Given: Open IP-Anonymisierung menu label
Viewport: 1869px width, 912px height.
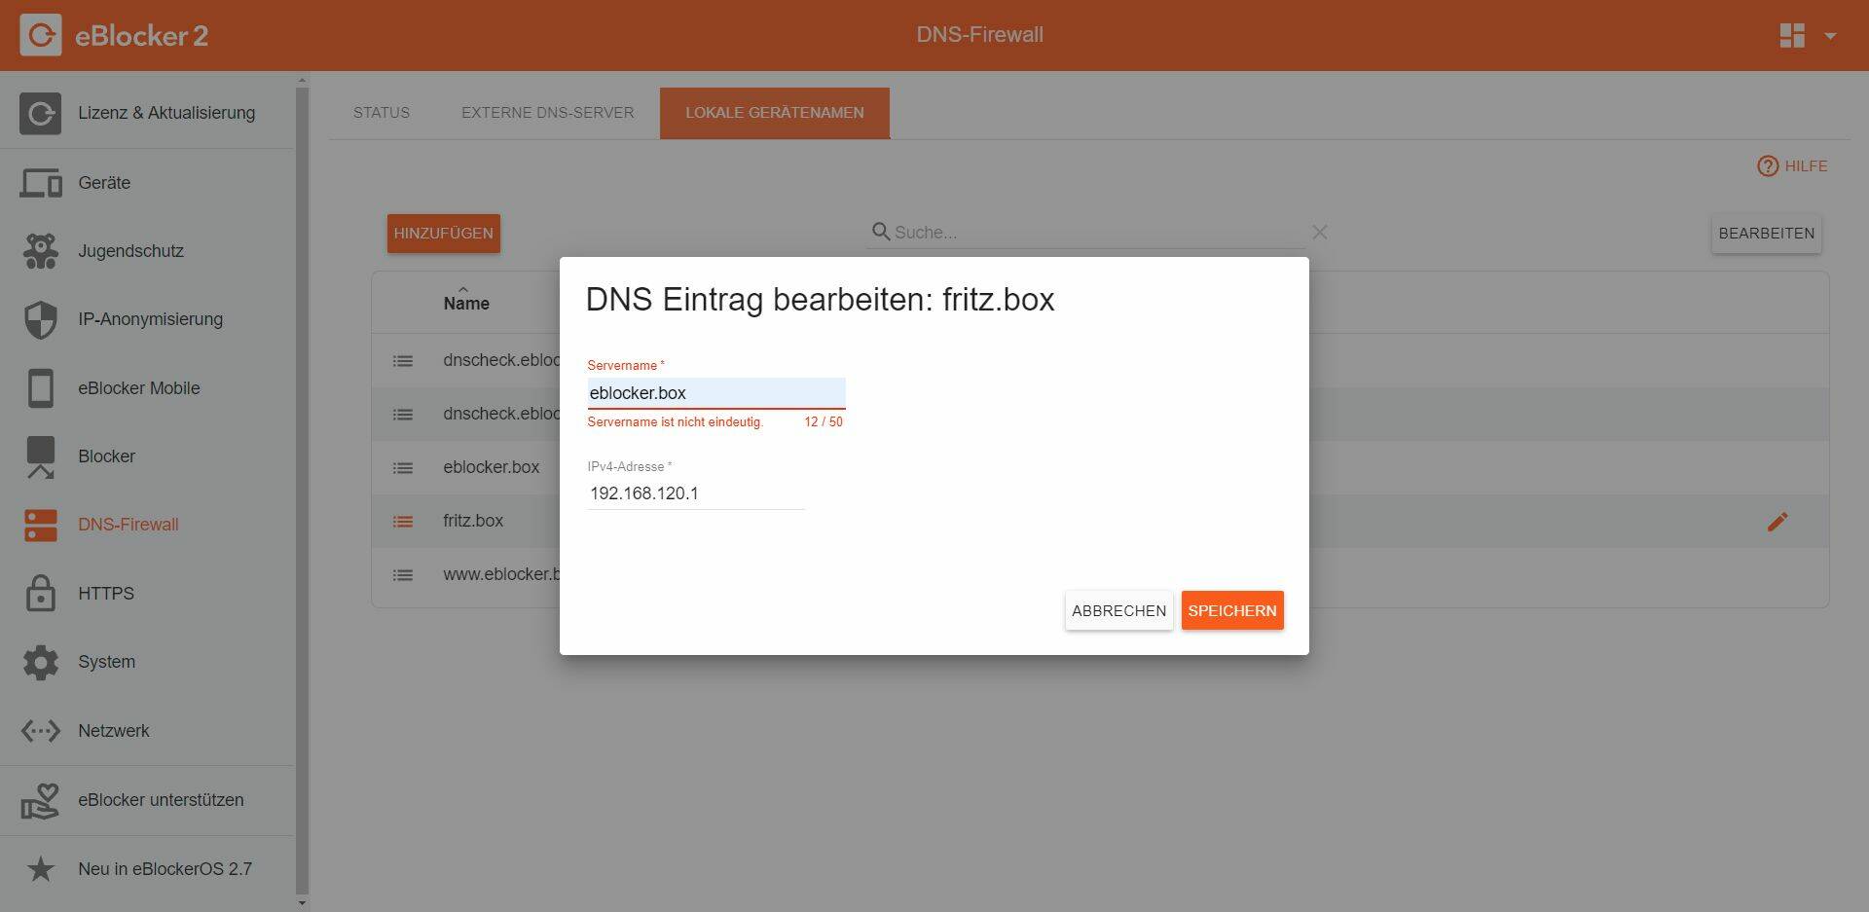Looking at the screenshot, I should (151, 319).
